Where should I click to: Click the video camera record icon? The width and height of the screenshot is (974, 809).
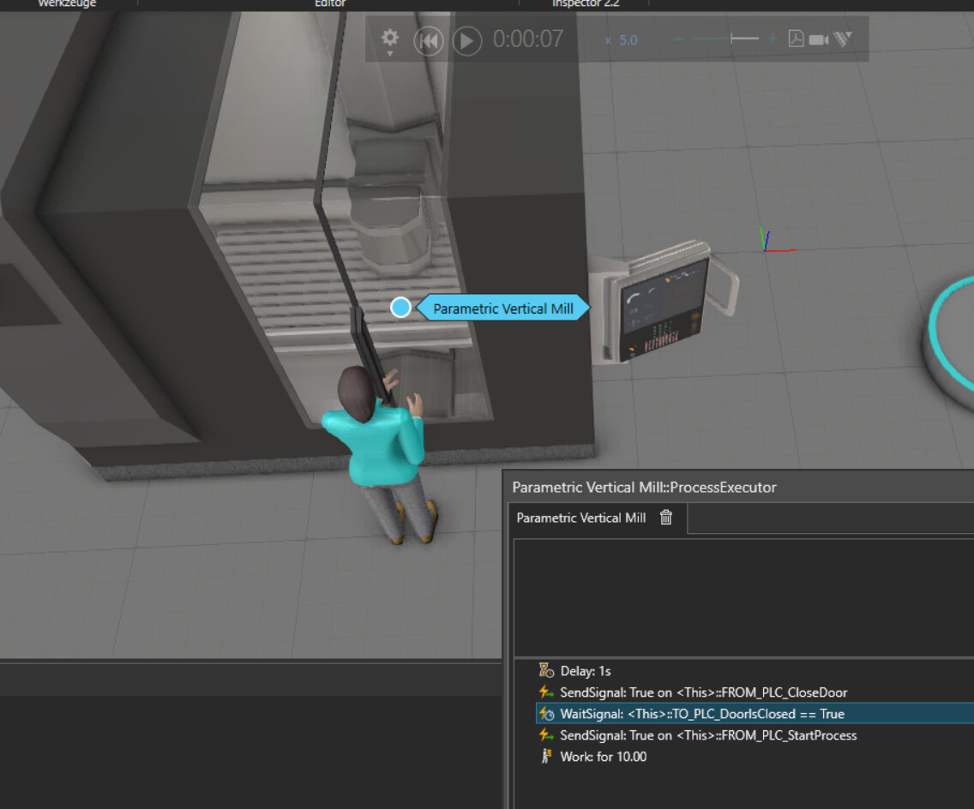point(819,39)
